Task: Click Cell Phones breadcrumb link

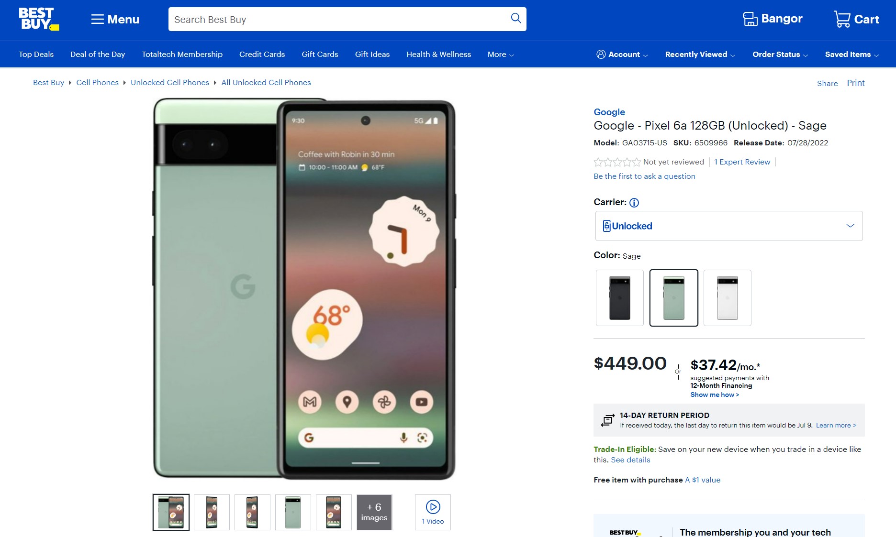Action: coord(97,83)
